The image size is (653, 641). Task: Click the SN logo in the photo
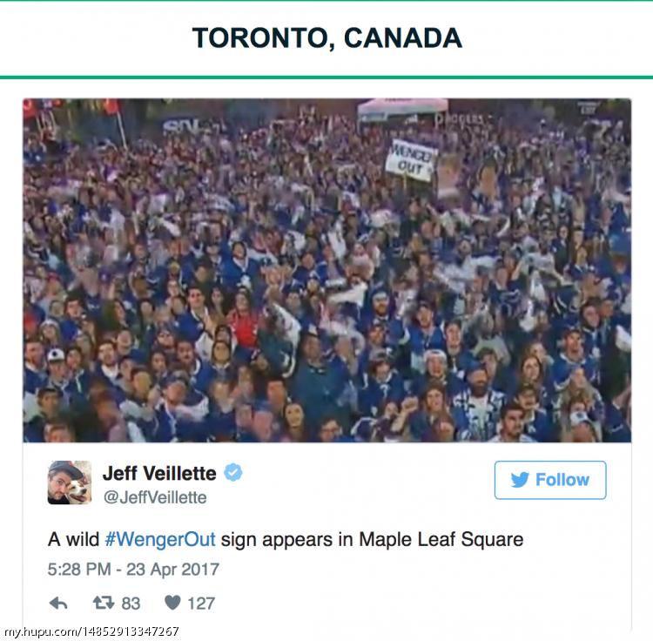pos(178,125)
